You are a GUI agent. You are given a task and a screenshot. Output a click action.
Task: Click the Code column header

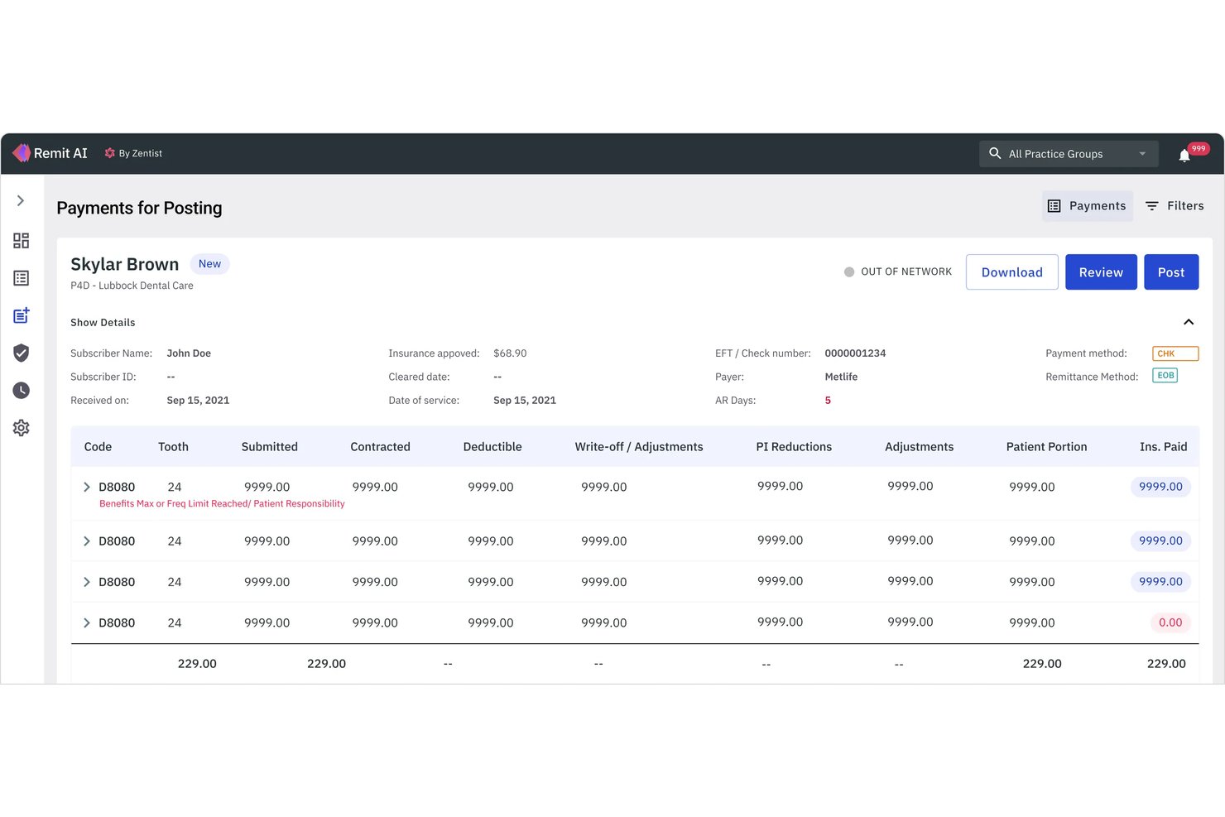pos(98,447)
